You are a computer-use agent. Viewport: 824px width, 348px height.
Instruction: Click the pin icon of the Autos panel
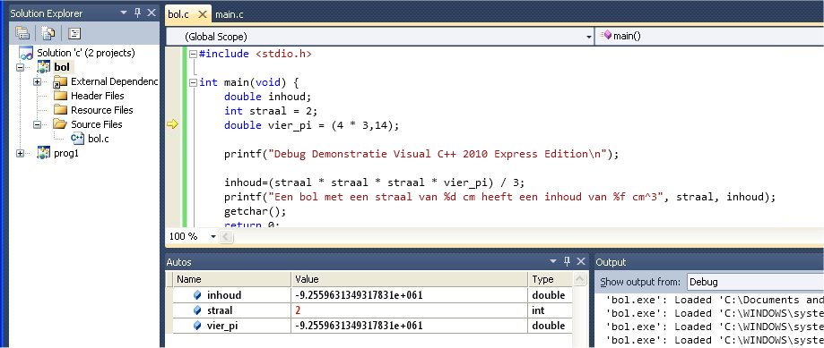[567, 261]
